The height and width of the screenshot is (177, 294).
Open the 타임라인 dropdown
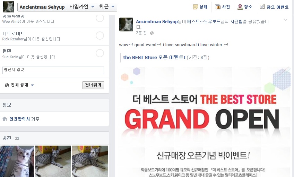pyautogui.click(x=82, y=7)
